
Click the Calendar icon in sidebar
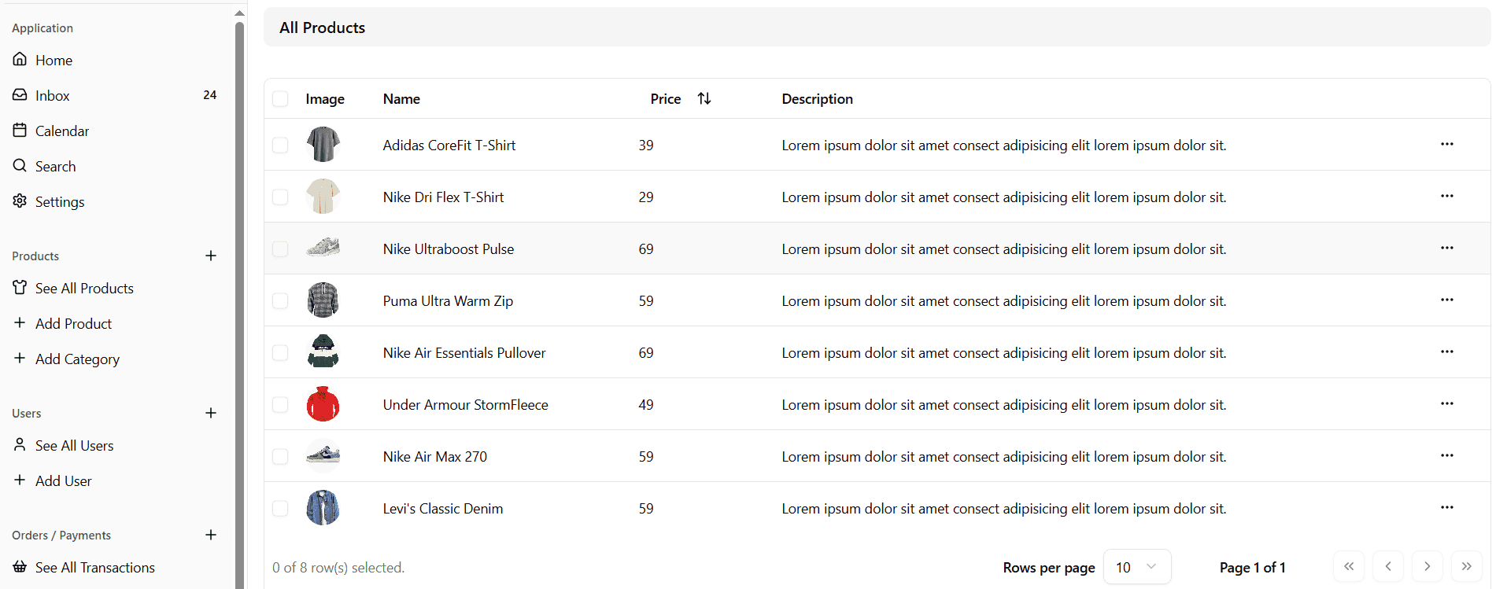pyautogui.click(x=20, y=131)
